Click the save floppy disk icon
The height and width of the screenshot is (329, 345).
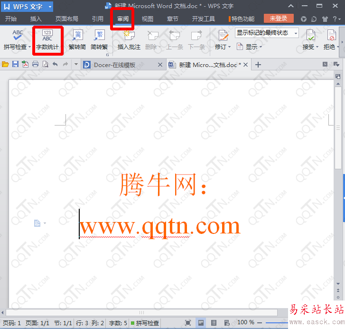(15, 64)
